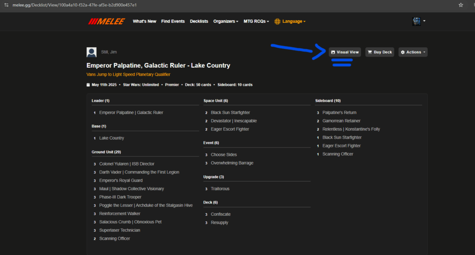Click the Space Unit (6) header
This screenshot has width=475, height=255.
[x=216, y=101]
